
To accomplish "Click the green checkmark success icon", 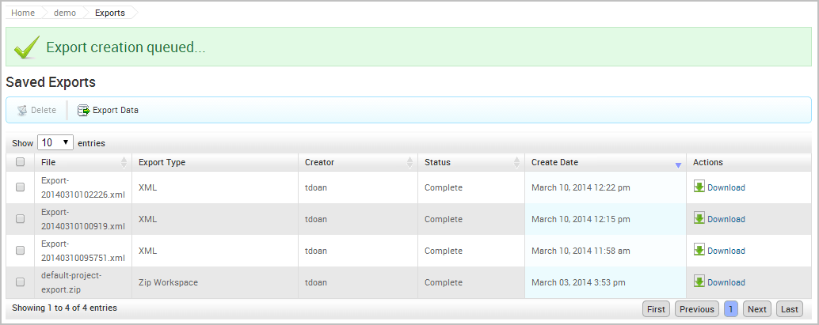I will coord(27,47).
